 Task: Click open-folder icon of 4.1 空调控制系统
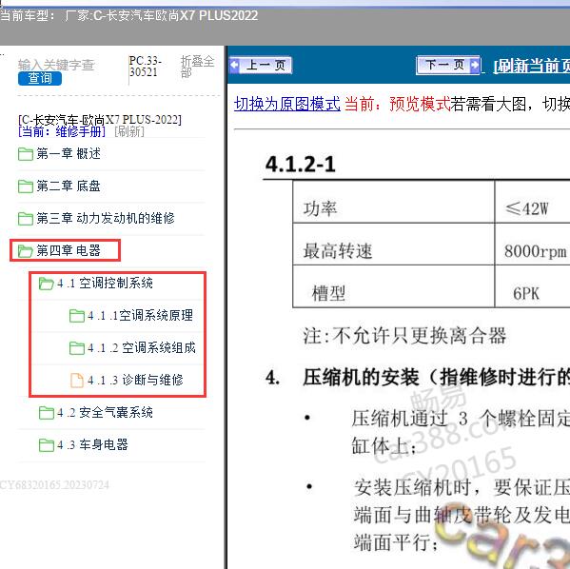tap(47, 284)
